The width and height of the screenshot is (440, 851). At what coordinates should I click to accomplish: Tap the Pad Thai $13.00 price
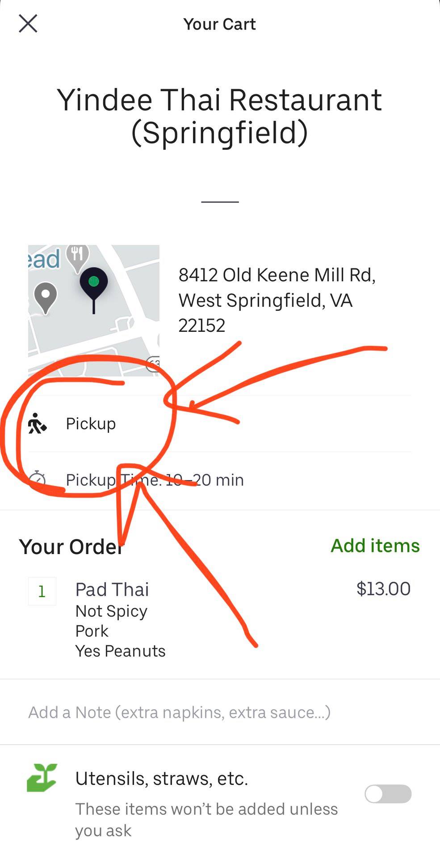383,589
